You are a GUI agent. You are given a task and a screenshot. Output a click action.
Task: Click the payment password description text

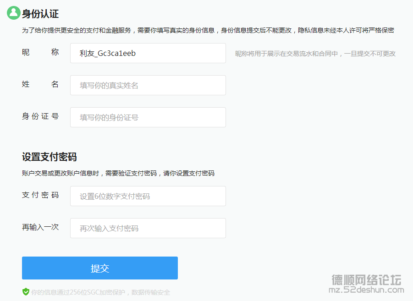pos(118,173)
